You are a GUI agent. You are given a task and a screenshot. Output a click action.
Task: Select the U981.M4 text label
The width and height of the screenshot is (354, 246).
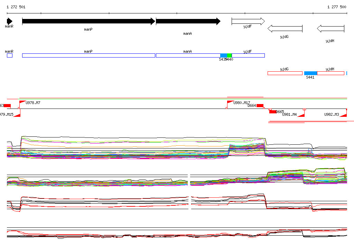[289, 115]
